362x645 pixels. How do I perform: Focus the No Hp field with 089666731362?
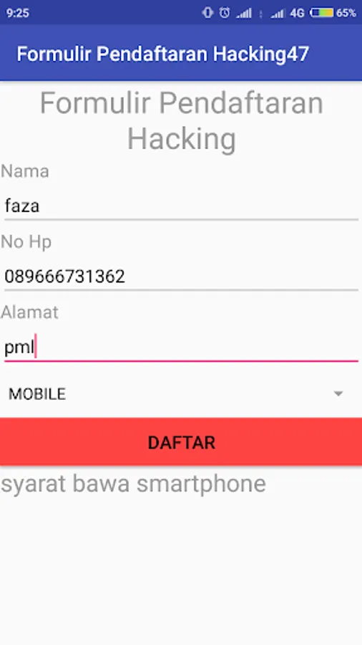click(x=181, y=276)
